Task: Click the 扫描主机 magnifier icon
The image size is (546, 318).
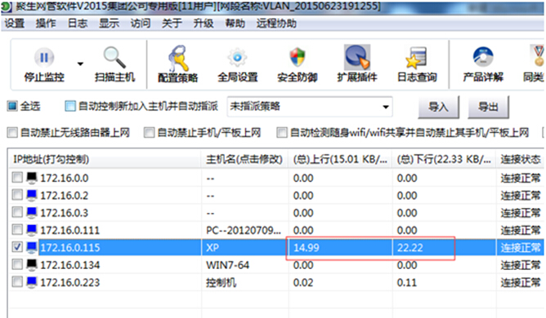Action: tap(114, 57)
